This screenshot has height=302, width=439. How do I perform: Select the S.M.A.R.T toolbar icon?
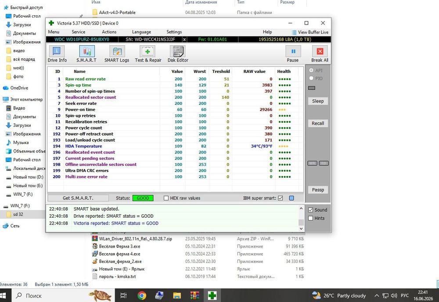click(x=87, y=51)
